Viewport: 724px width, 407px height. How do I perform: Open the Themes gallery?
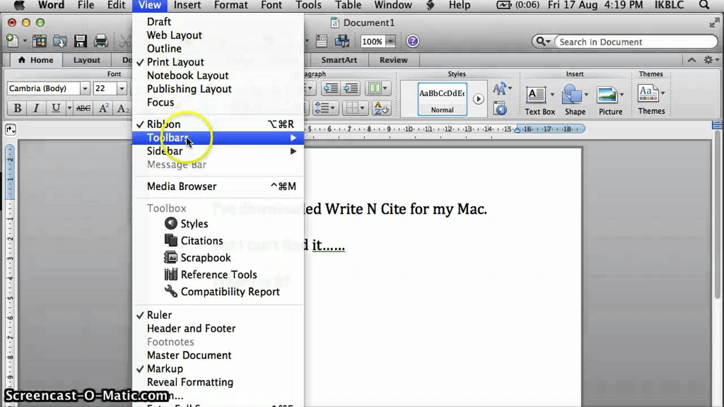[x=651, y=100]
